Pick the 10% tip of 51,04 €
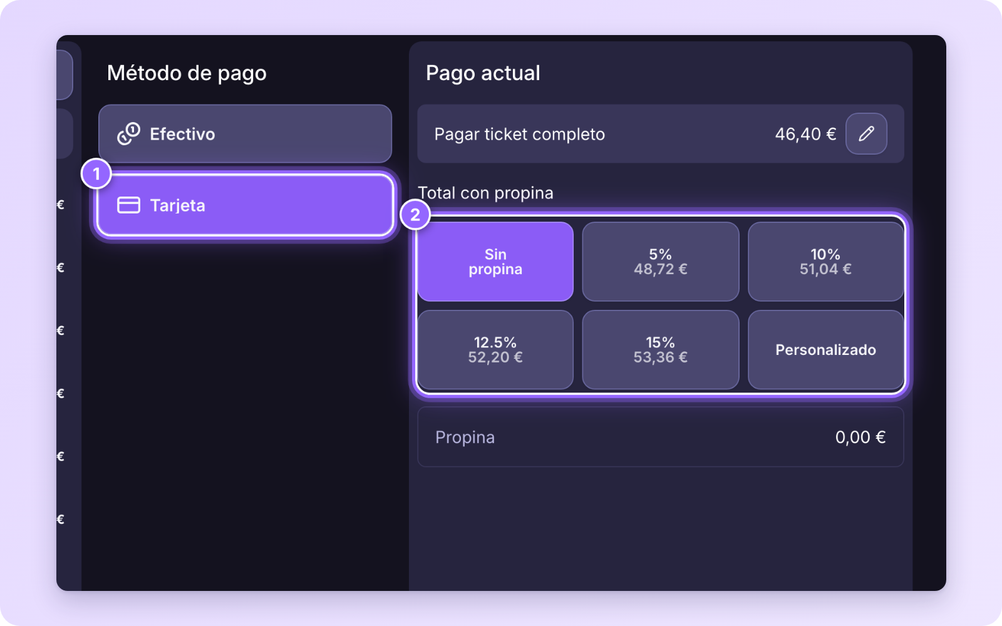This screenshot has width=1002, height=626. (825, 262)
